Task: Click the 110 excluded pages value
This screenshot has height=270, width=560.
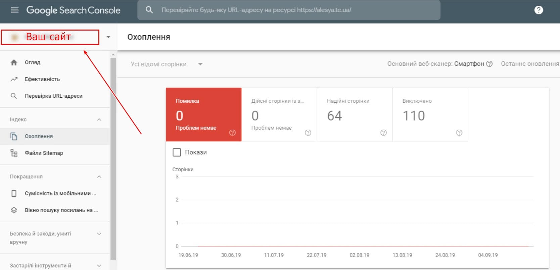Action: pyautogui.click(x=414, y=116)
